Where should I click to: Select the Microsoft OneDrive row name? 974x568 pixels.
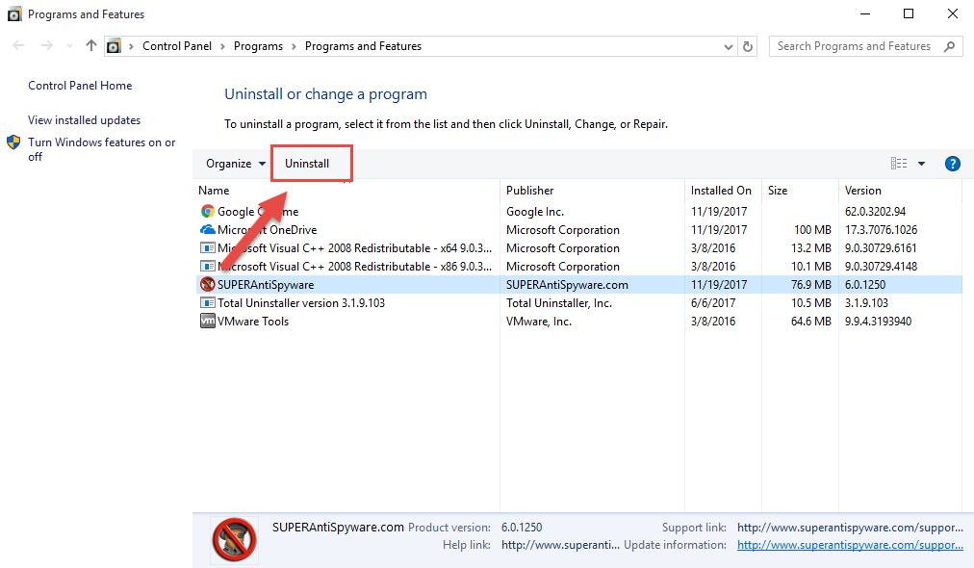coord(268,230)
